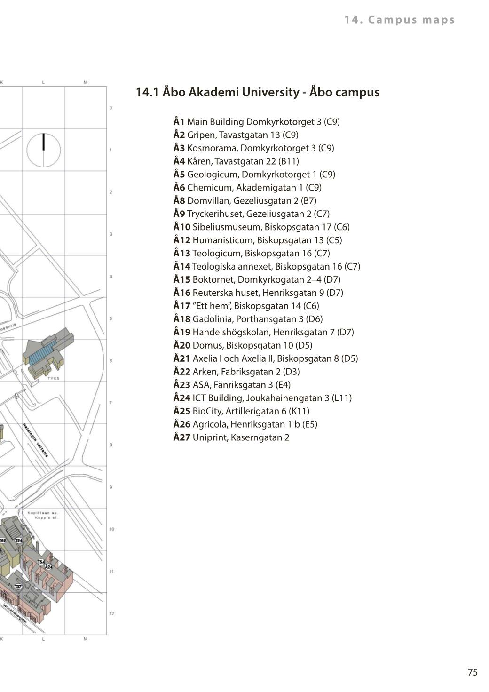489x692 pixels.
Task: Select the 'Å2 Gripen, Tavastgatan 13' entry
Action: (x=236, y=135)
